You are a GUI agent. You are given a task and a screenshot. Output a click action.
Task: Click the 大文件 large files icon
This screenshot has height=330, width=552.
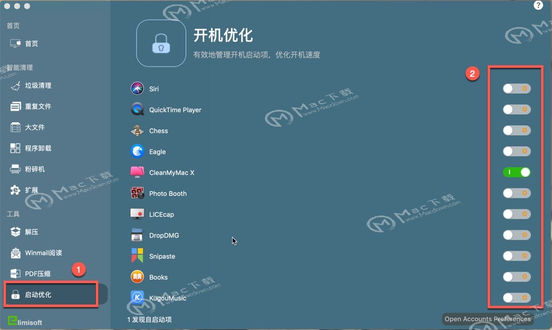15,127
